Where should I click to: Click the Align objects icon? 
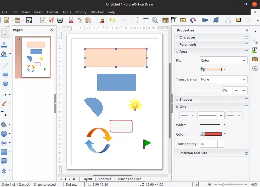pyautogui.click(x=205, y=20)
